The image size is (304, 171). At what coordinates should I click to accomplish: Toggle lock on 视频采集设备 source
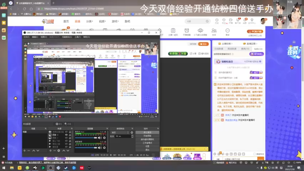tap(70, 132)
